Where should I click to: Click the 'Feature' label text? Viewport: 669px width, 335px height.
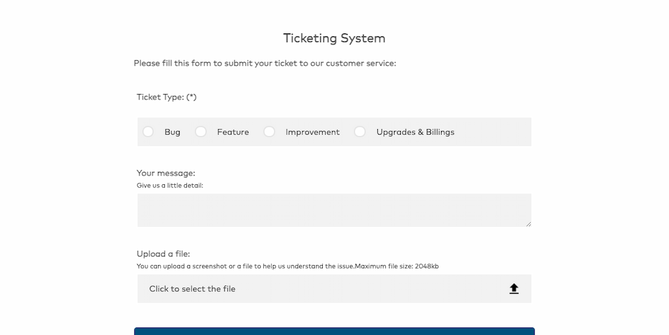(233, 132)
